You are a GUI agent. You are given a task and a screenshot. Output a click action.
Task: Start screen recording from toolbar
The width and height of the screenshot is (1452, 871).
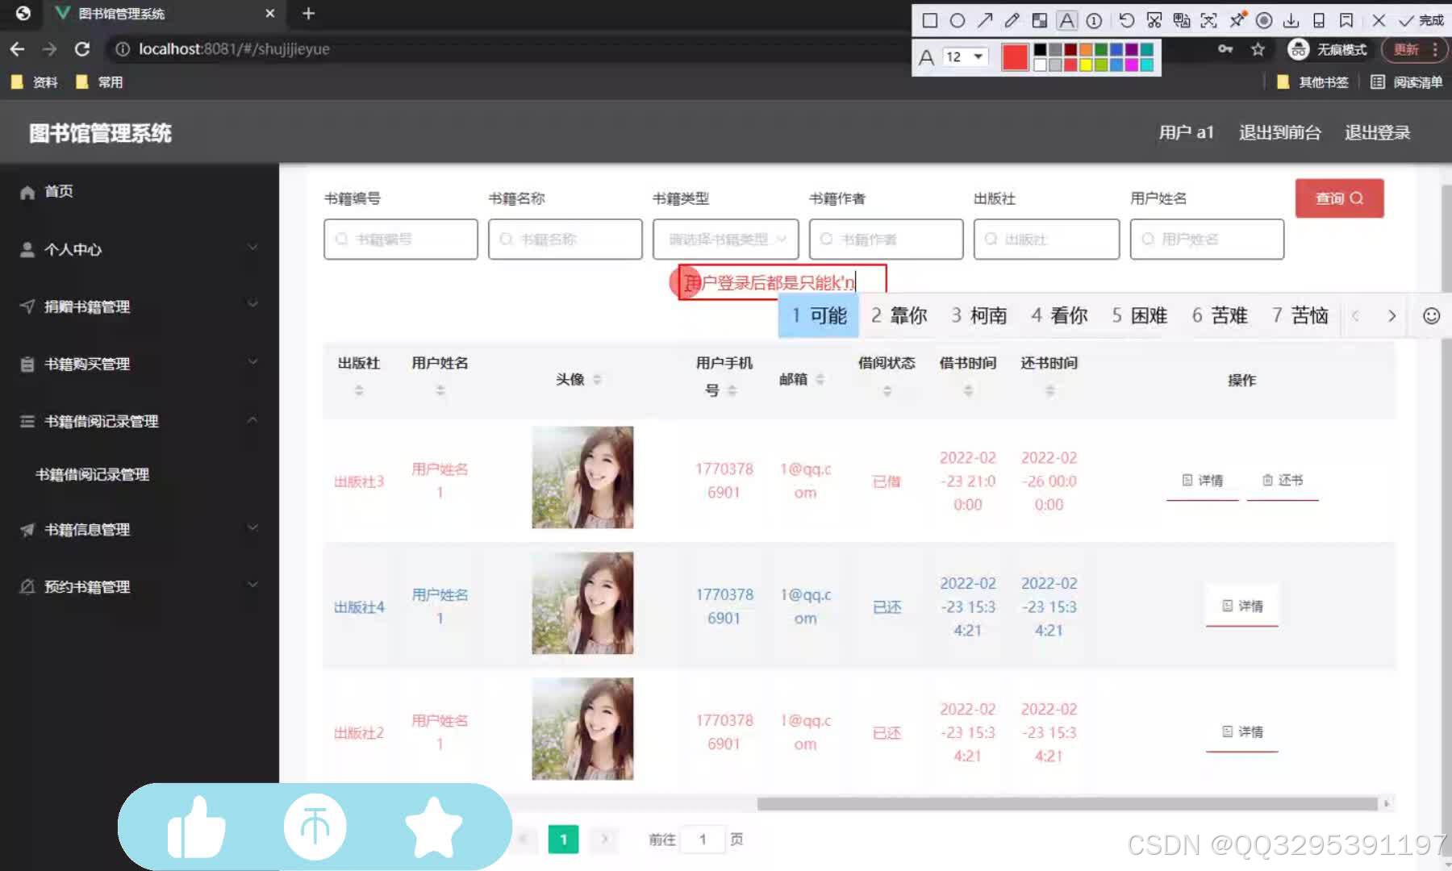1264,20
